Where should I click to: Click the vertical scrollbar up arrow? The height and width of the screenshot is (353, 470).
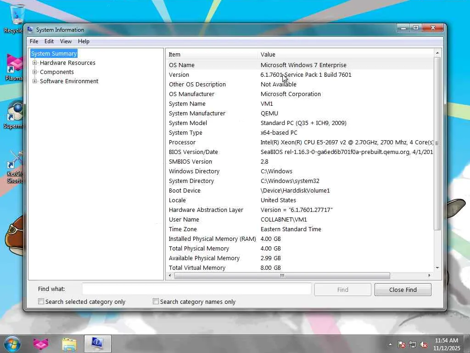pos(437,53)
